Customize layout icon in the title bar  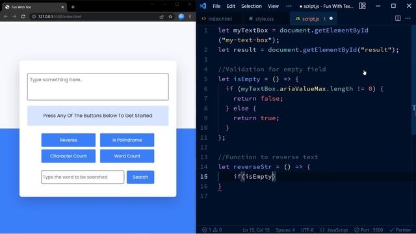point(362,6)
